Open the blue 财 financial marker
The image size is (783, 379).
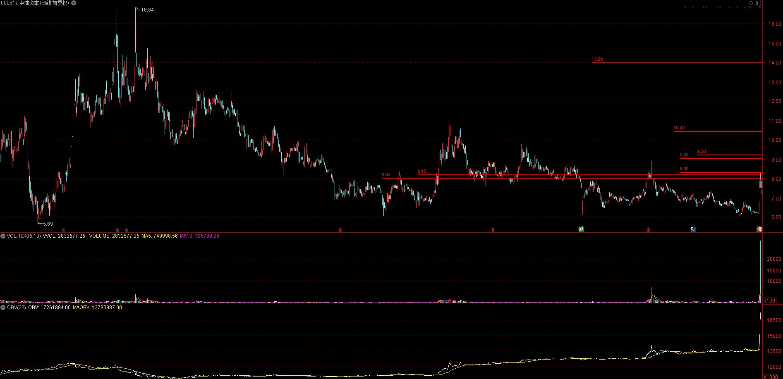693,229
